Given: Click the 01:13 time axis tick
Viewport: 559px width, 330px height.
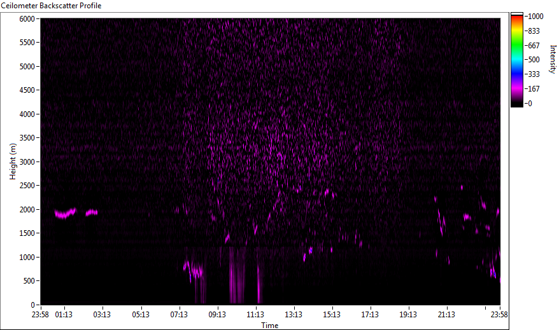Looking at the screenshot, I should [64, 314].
